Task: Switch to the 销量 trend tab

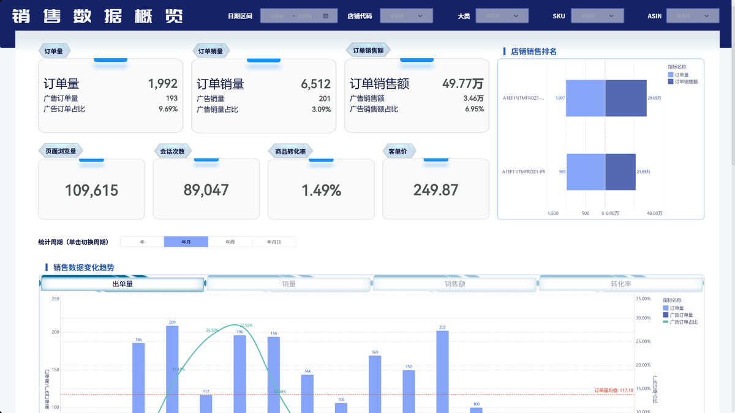Action: 289,284
